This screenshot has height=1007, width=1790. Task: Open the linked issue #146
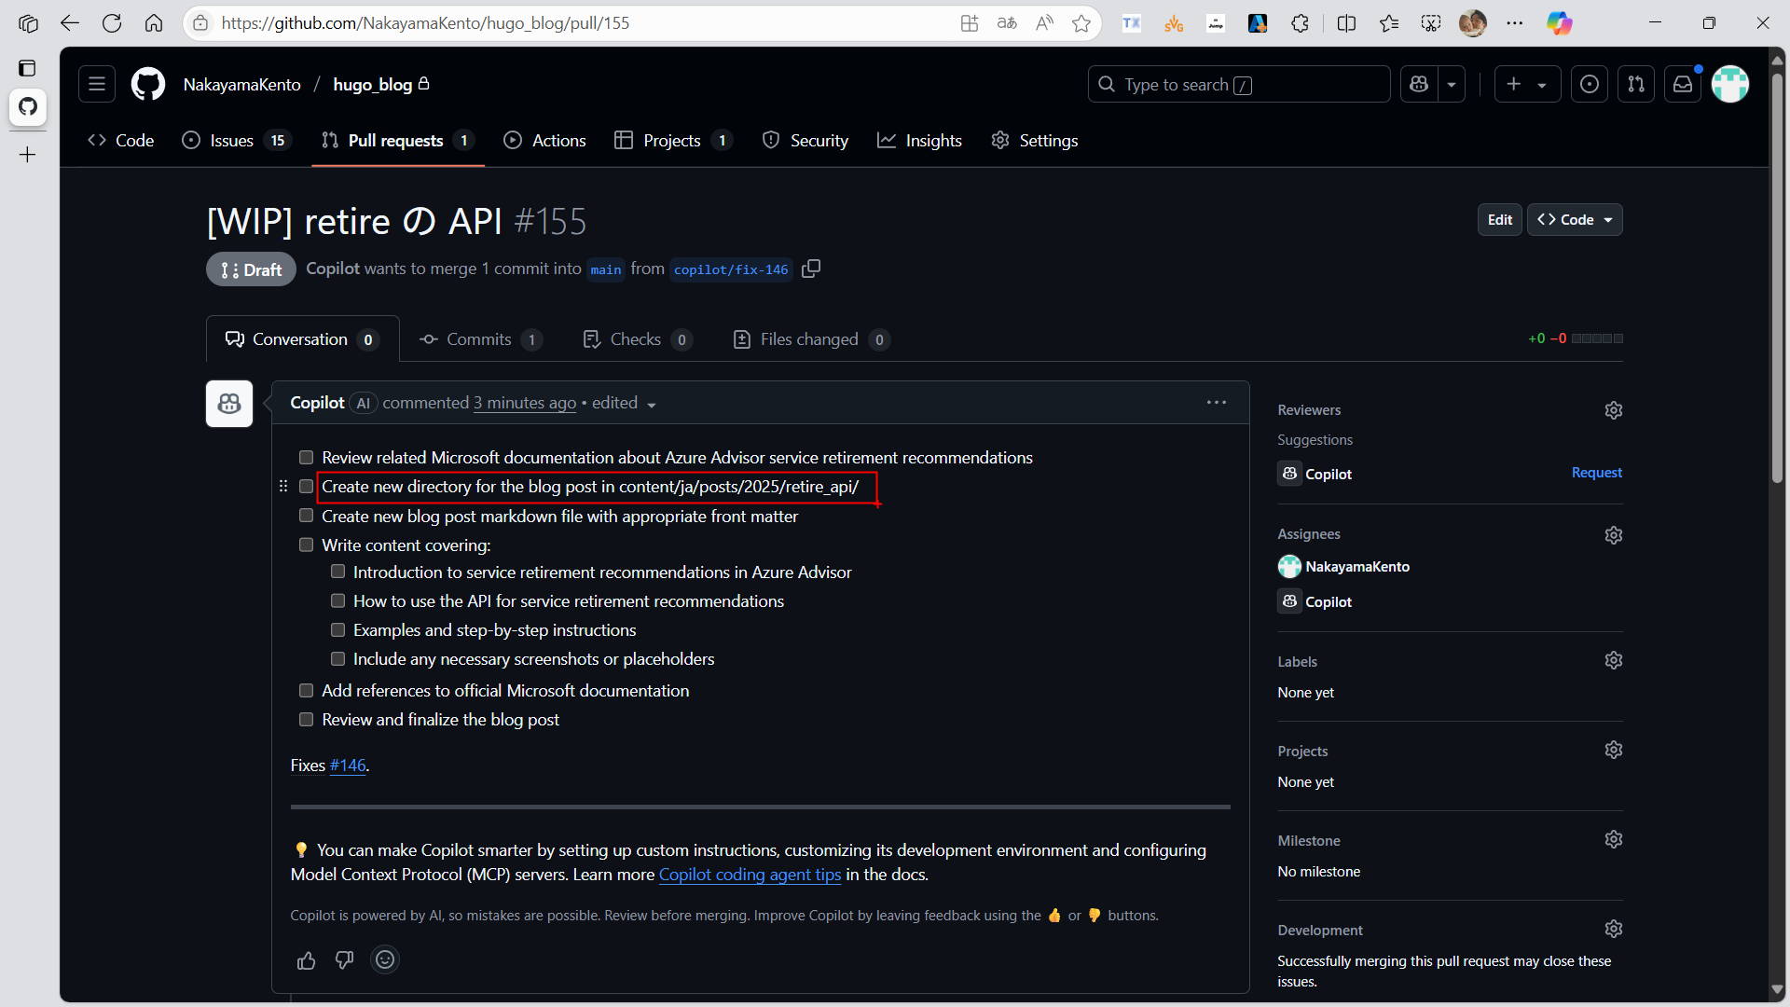tap(348, 766)
